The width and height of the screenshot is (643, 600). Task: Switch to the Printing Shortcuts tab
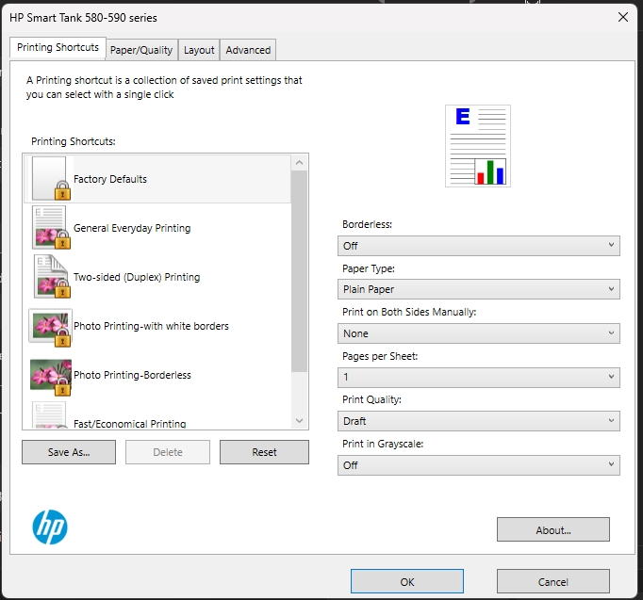click(58, 48)
